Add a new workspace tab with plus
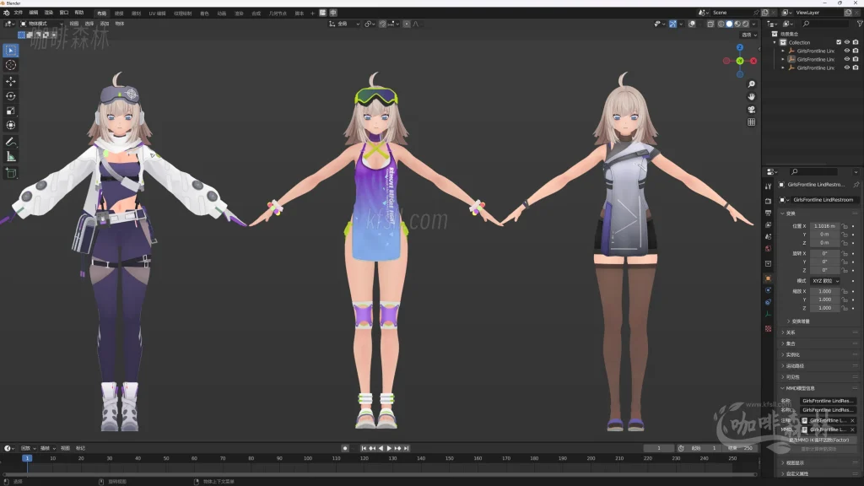 tap(312, 13)
